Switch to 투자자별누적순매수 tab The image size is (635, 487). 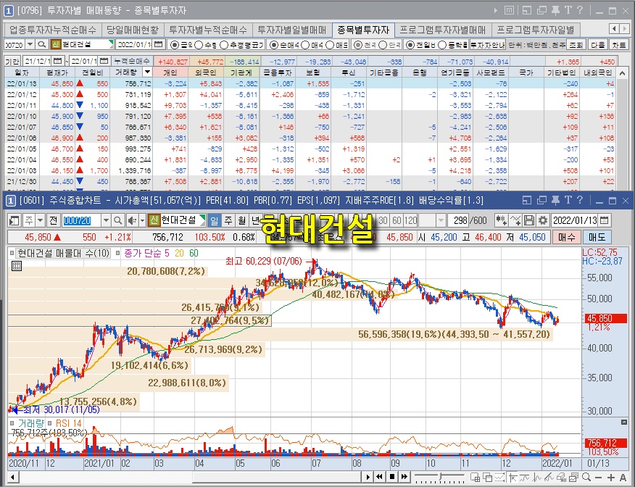tap(208, 30)
